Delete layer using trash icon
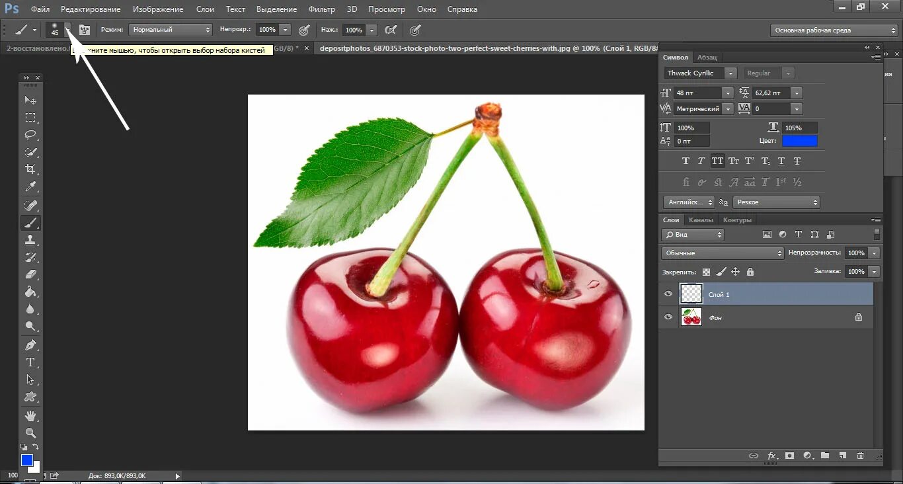The height and width of the screenshot is (484, 903). (860, 456)
